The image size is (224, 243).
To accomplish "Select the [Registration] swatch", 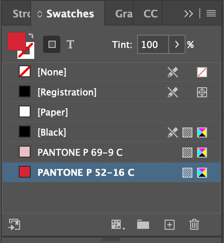I will point(112,92).
